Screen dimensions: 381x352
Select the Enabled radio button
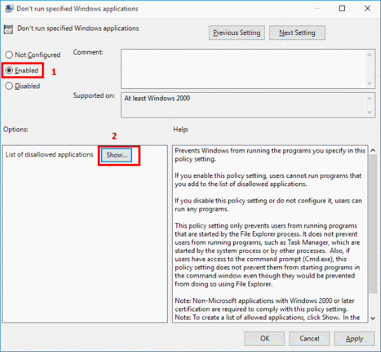tap(9, 71)
